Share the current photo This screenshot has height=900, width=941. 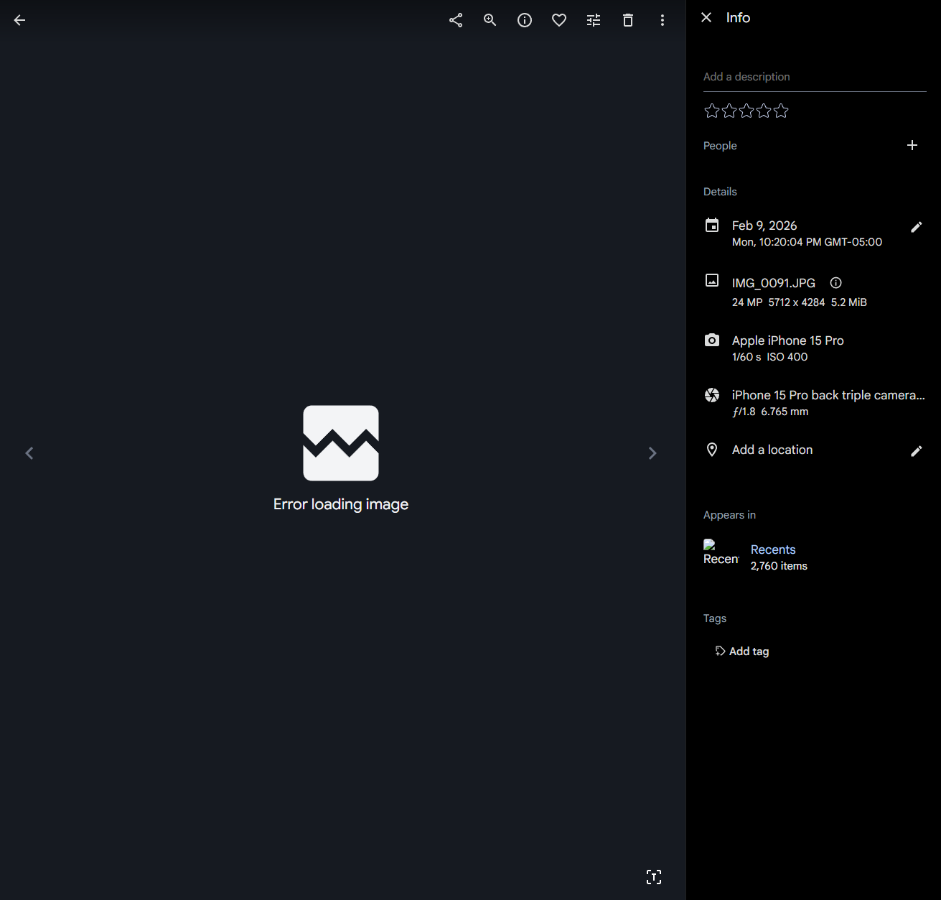455,19
